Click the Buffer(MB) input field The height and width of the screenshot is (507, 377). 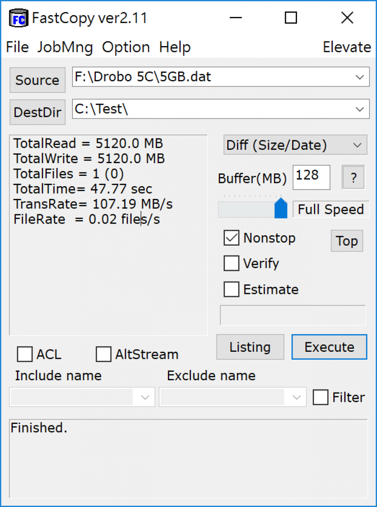pyautogui.click(x=311, y=177)
